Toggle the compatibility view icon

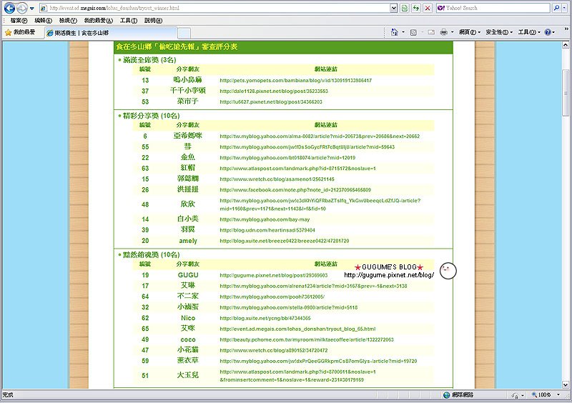(404, 8)
